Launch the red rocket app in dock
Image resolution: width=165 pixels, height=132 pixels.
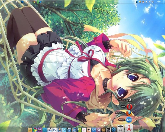129,128
